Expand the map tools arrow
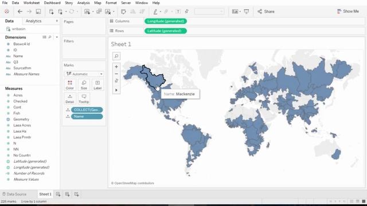This screenshot has height=206, width=367. click(116, 90)
